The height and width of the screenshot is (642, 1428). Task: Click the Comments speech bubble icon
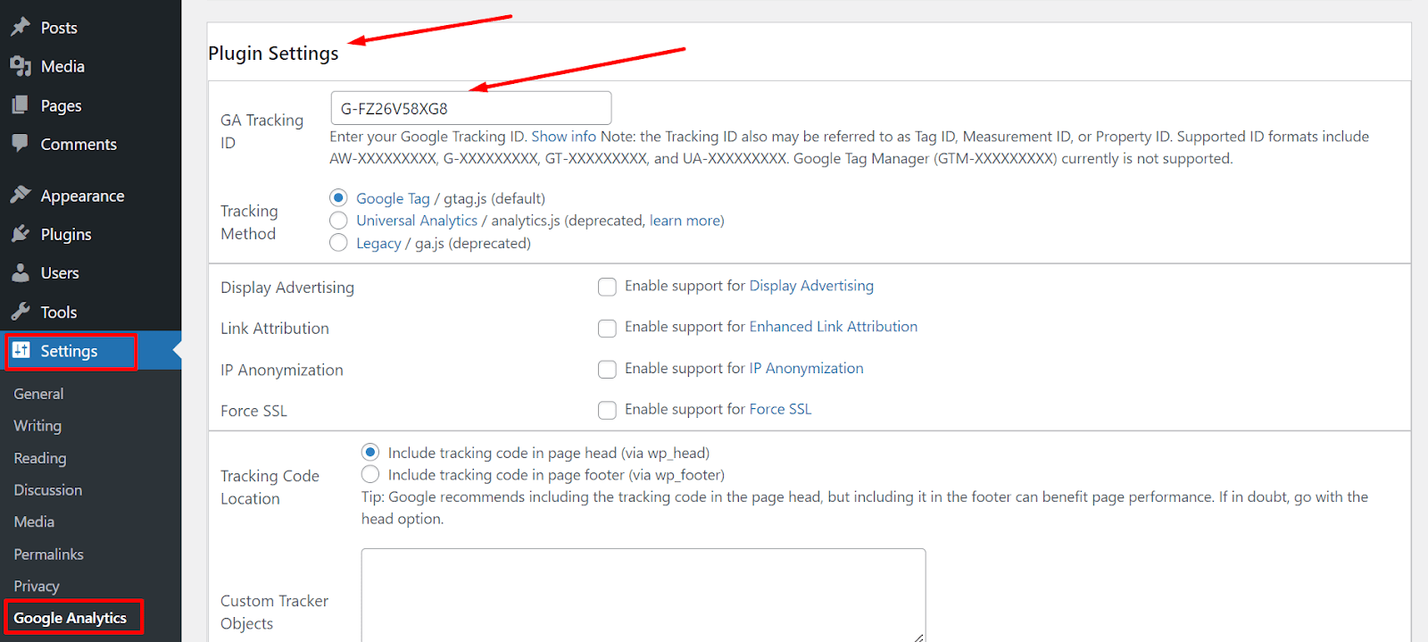point(21,143)
